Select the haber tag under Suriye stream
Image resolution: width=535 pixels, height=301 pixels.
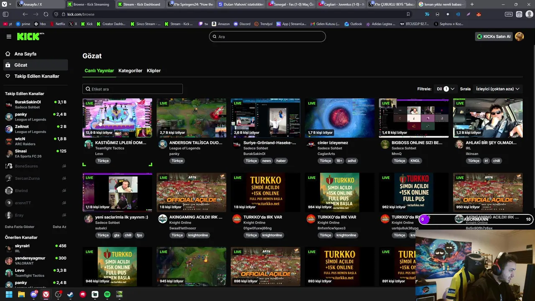pos(281,161)
